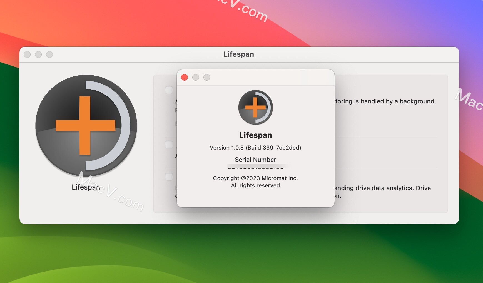This screenshot has height=283, width=483.
Task: Toggle the checkbox beside the background monitoring text
Action: pyautogui.click(x=169, y=90)
